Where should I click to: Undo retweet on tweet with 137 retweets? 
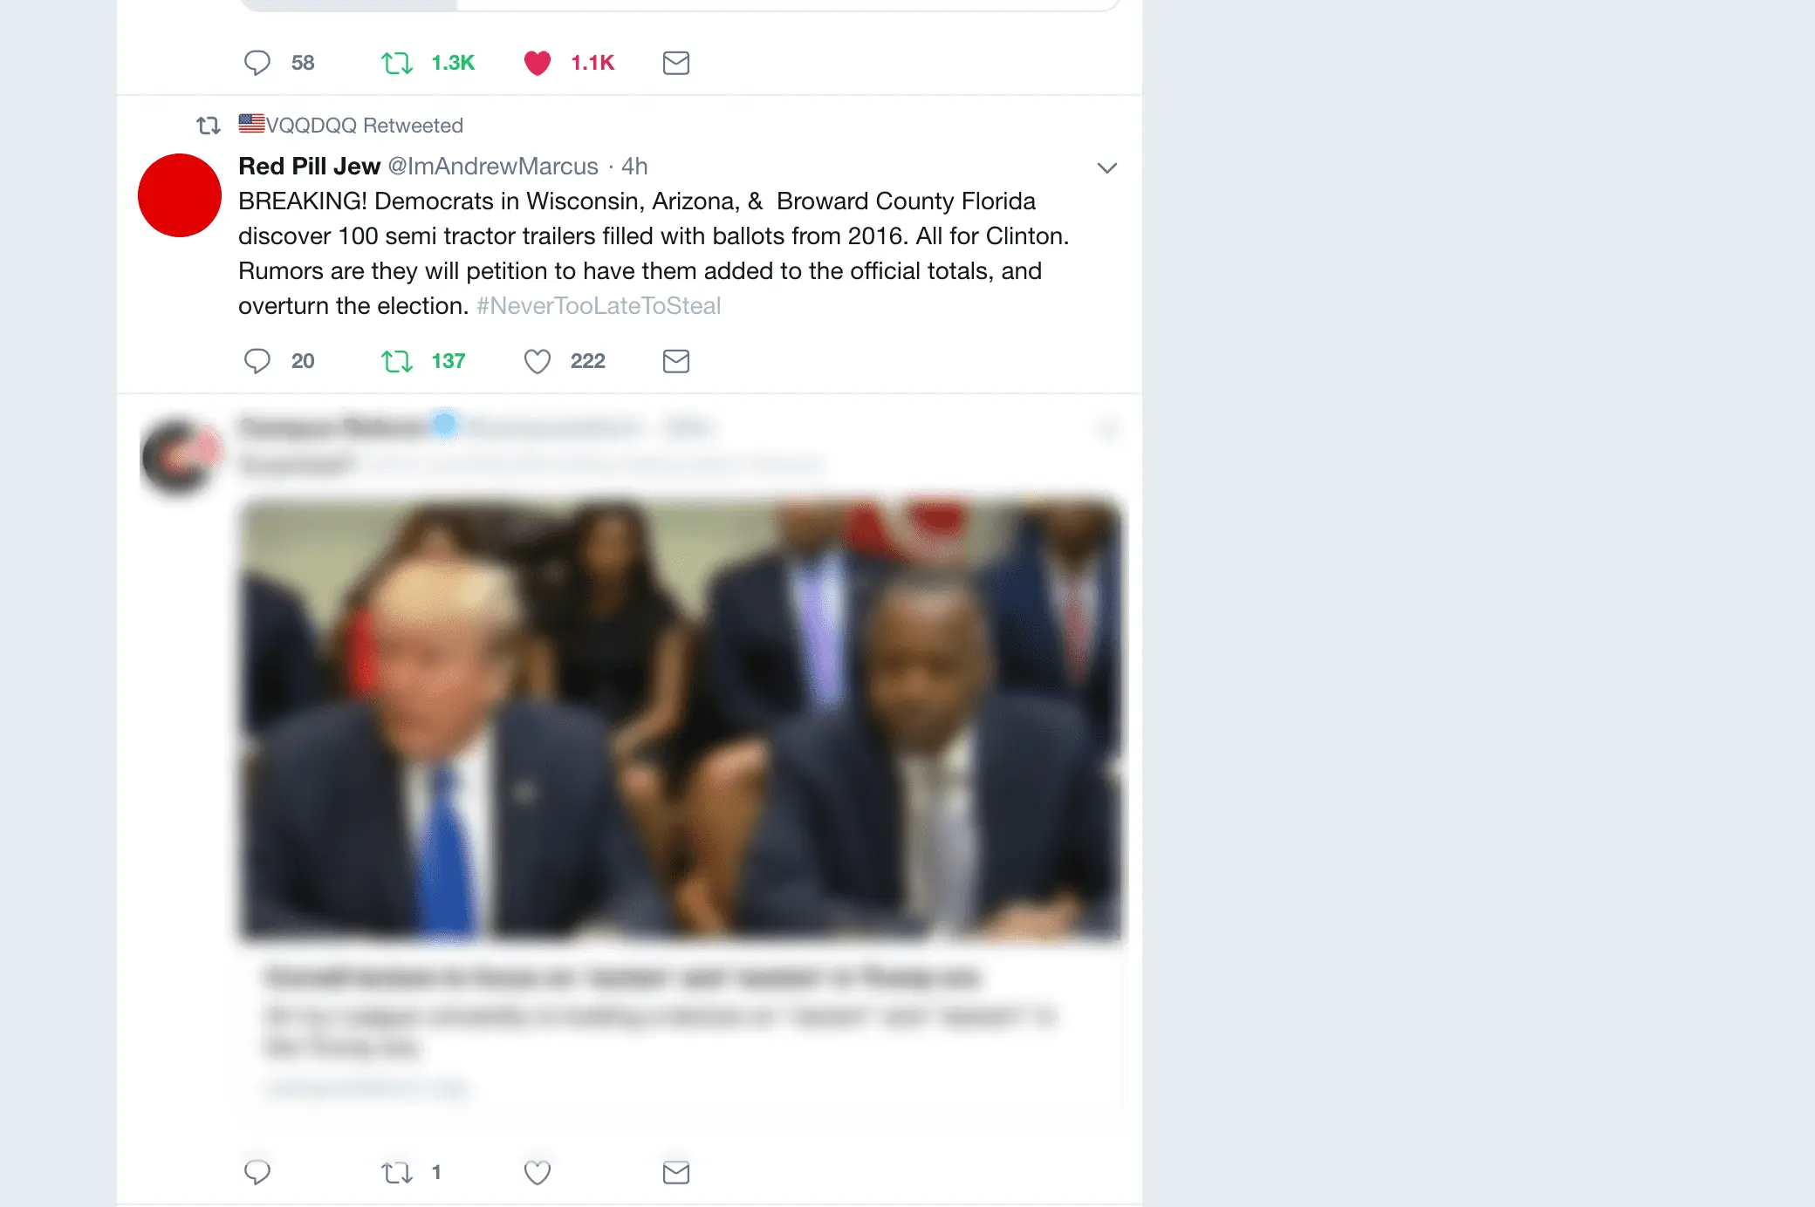tap(397, 361)
